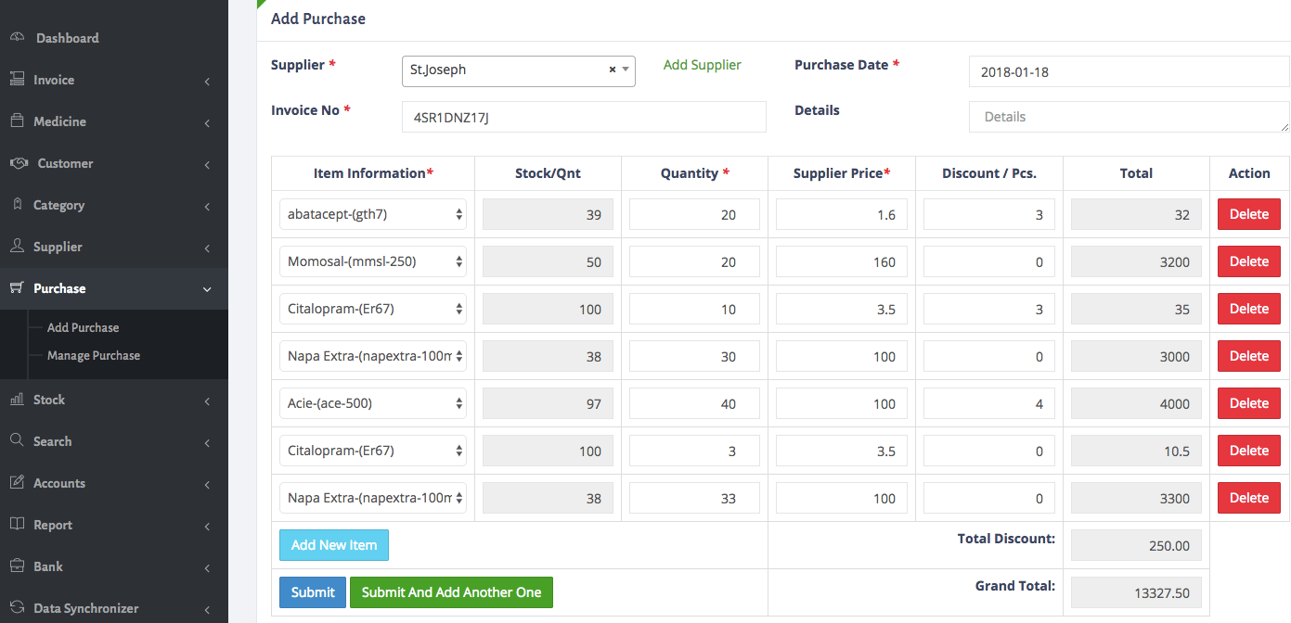Click the Details input field
The image size is (1291, 623).
(1129, 117)
